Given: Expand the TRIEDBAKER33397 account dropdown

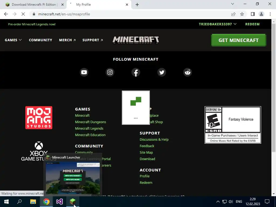Looking at the screenshot, I should click(218, 24).
